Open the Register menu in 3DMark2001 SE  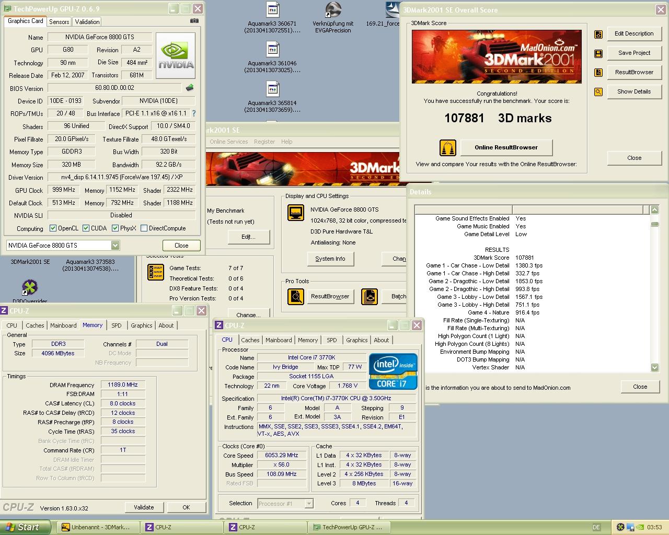(264, 142)
